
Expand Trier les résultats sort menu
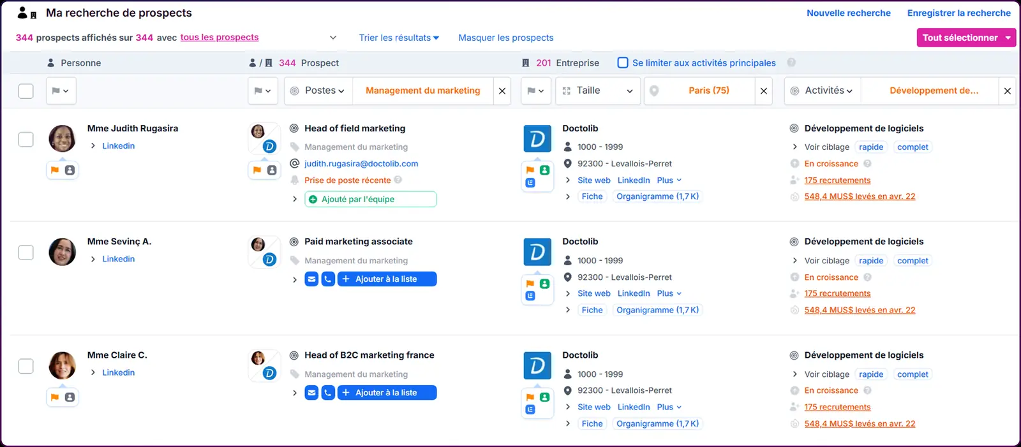pos(399,38)
